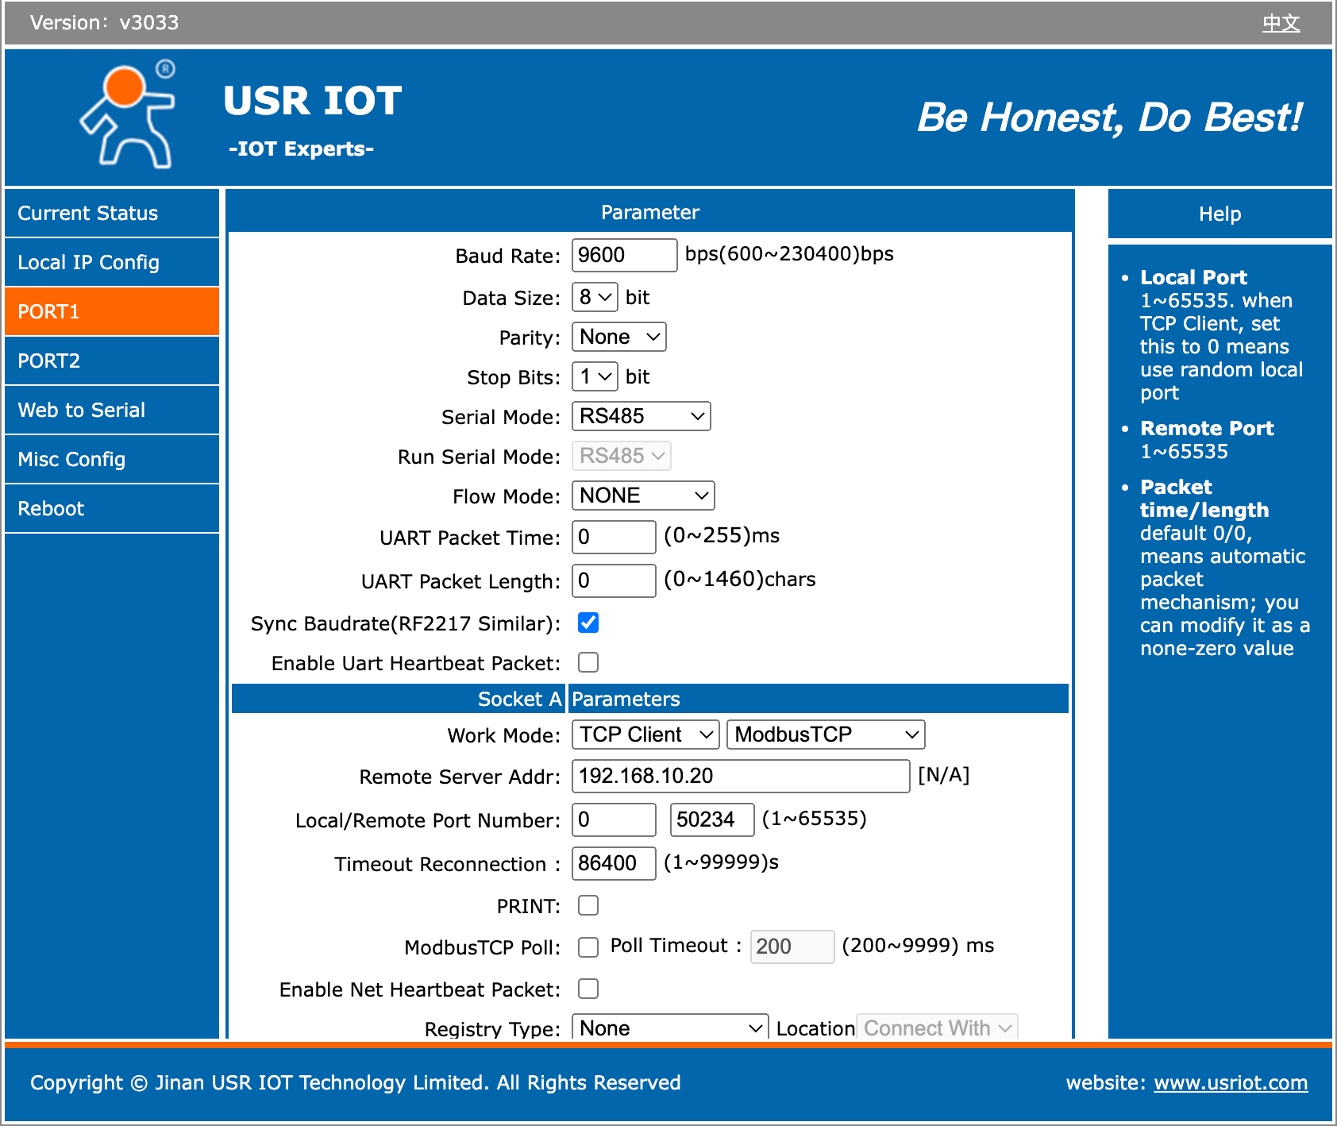Image resolution: width=1337 pixels, height=1126 pixels.
Task: Open Misc Config settings
Action: pos(111,459)
